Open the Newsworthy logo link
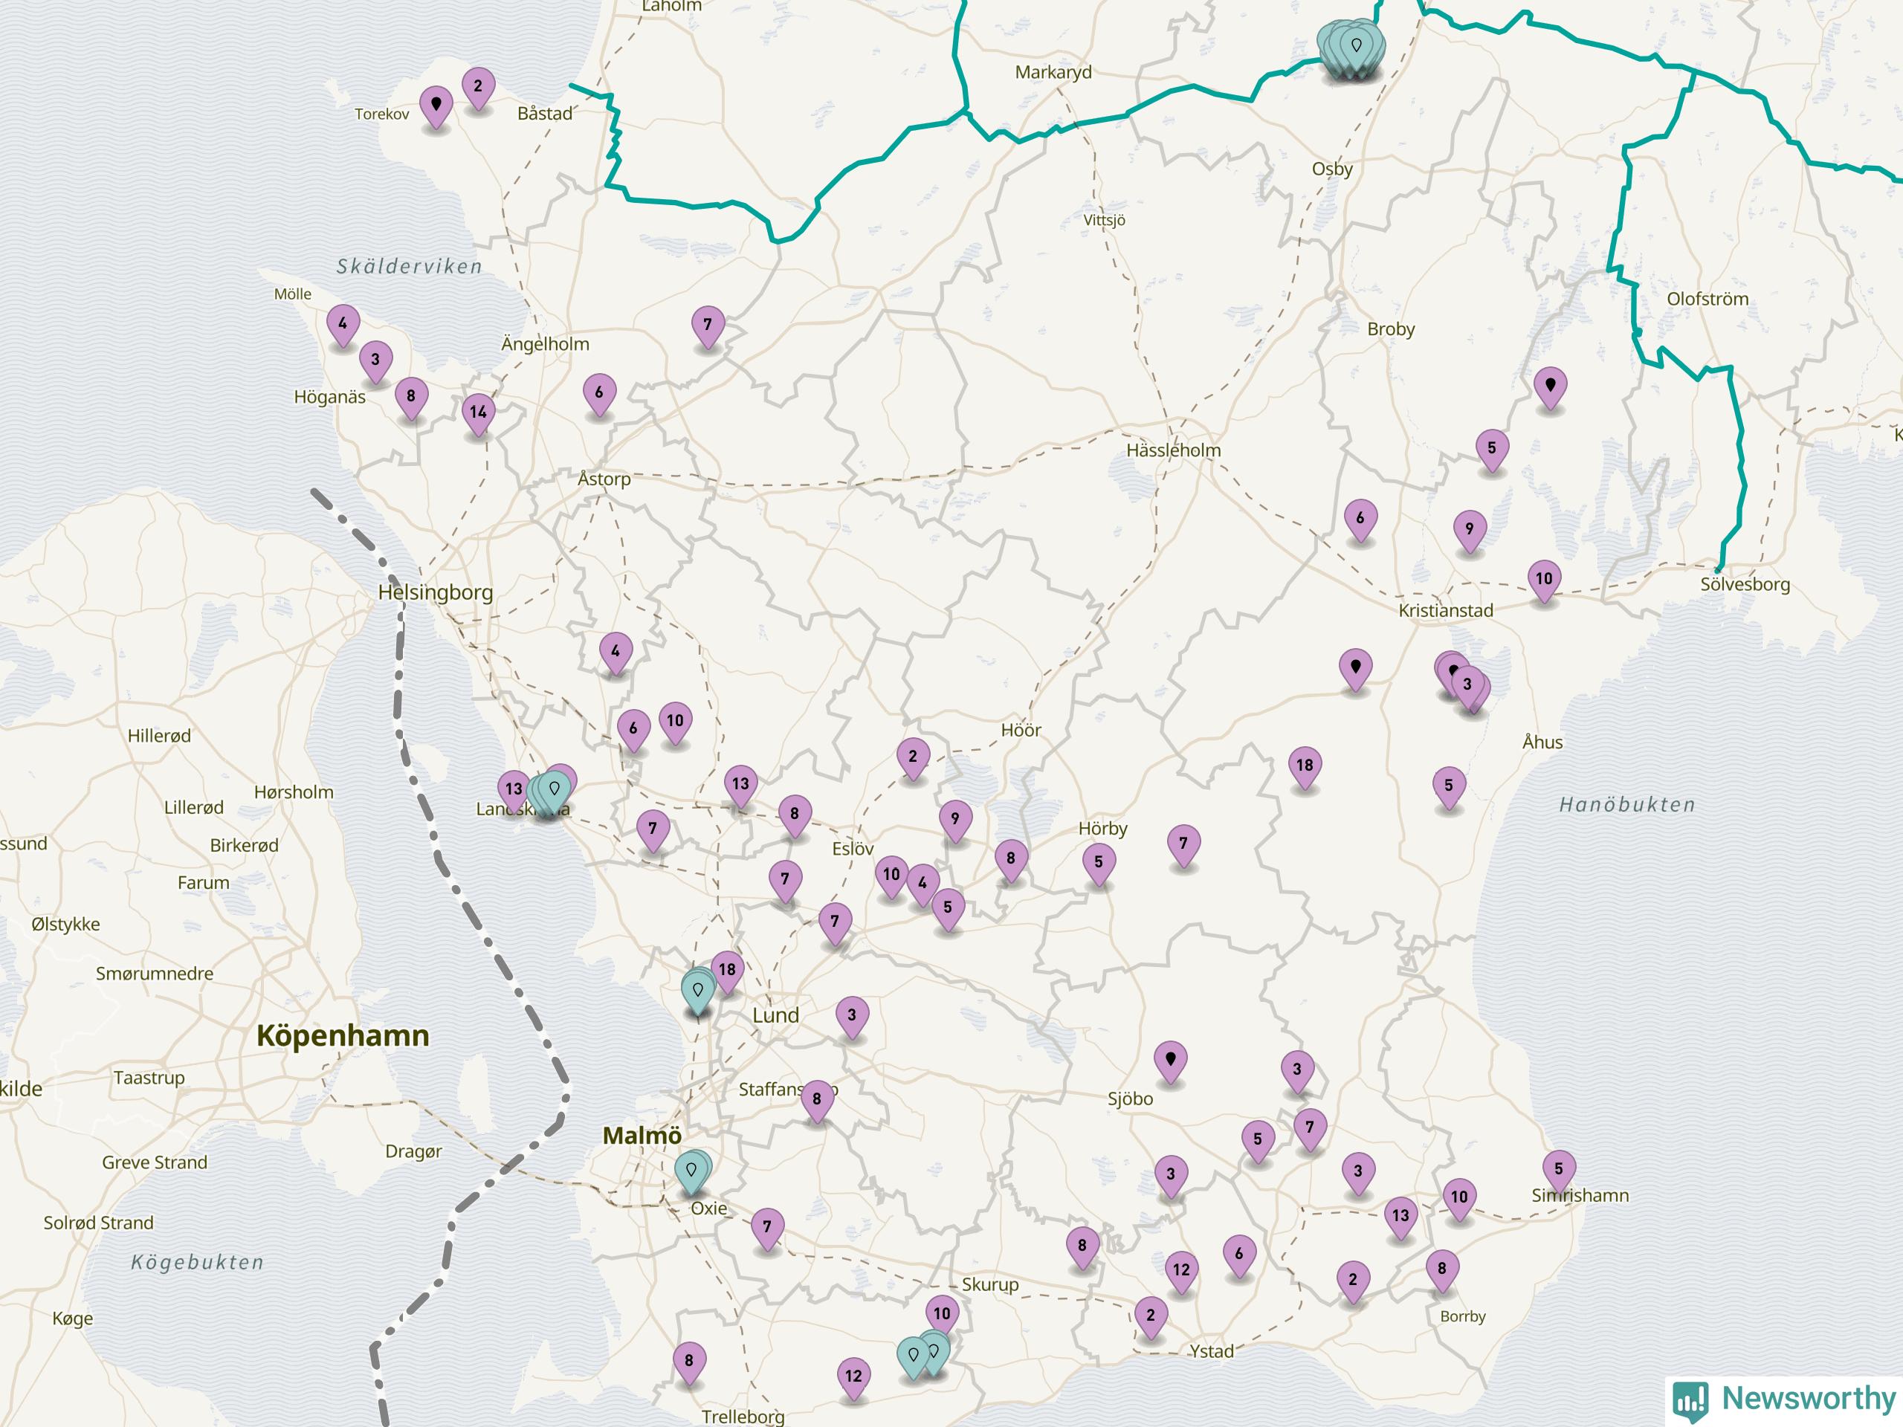Screen dimensions: 1903x1427 tap(1785, 1400)
